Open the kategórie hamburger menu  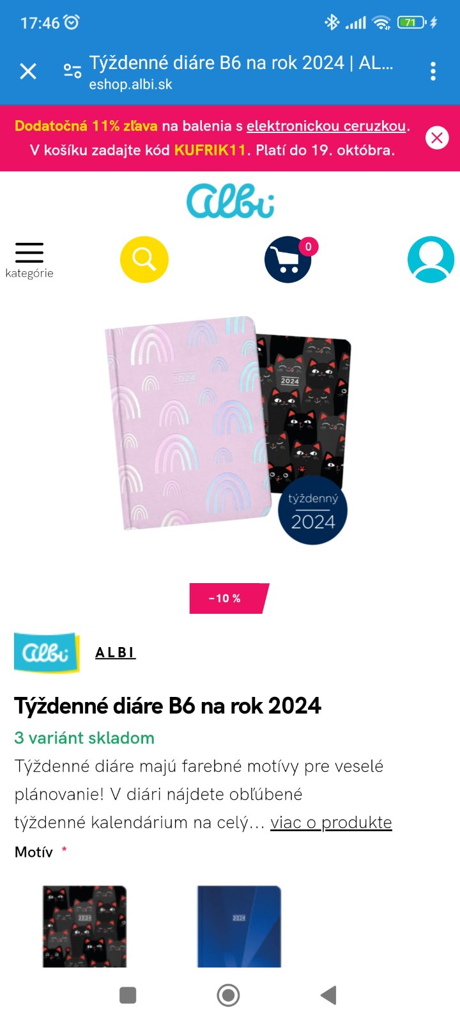click(x=29, y=260)
